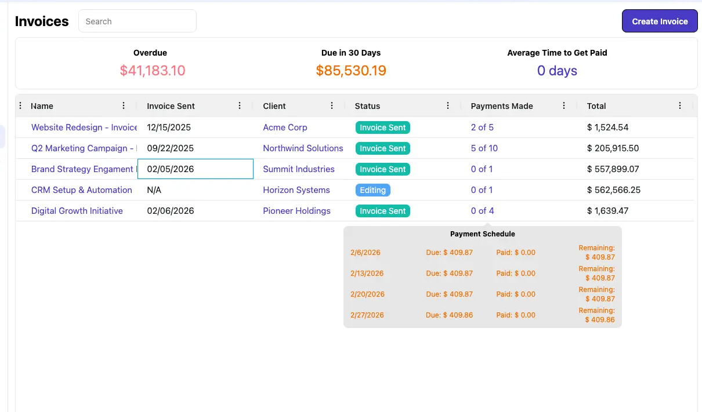Click the Create Invoice button
This screenshot has height=412, width=702.
pos(660,21)
